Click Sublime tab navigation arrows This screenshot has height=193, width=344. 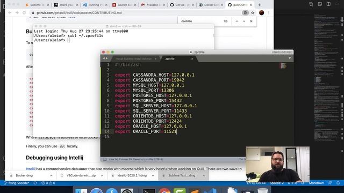click(x=105, y=58)
